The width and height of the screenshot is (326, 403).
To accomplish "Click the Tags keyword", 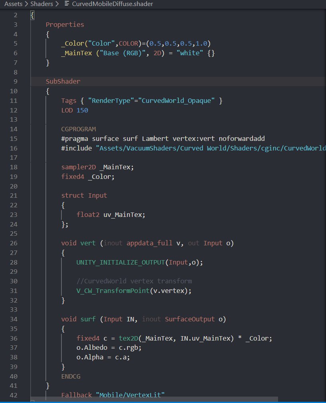I will (69, 100).
